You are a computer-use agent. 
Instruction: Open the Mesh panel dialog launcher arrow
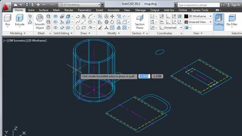coord(50,34)
